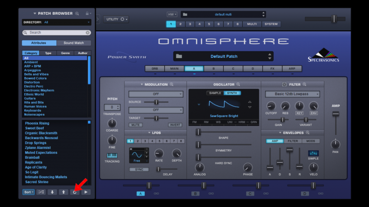This screenshot has height=207, width=369.
Task: Click the Patch Browser magnifier zoom icon
Action: [x=77, y=13]
